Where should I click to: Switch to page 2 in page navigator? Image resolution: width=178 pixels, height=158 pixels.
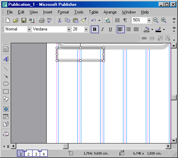click(28, 154)
